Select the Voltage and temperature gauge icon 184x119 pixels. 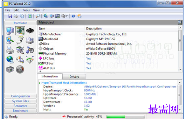pyautogui.click(x=30, y=59)
